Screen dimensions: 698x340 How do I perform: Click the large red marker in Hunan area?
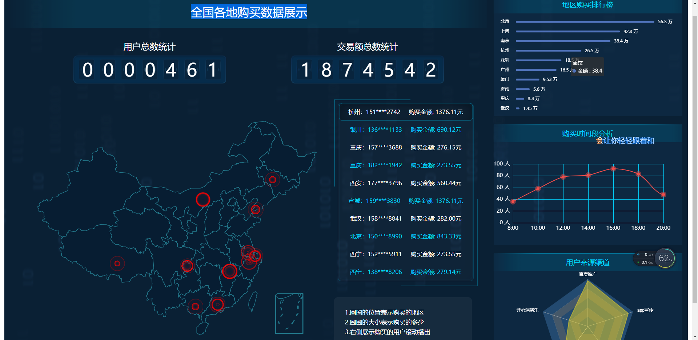coord(230,271)
